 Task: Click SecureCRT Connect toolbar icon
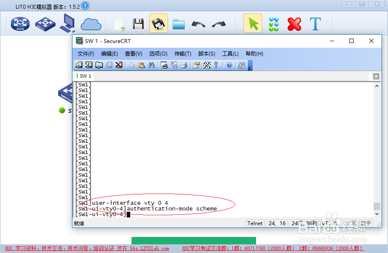[79, 65]
